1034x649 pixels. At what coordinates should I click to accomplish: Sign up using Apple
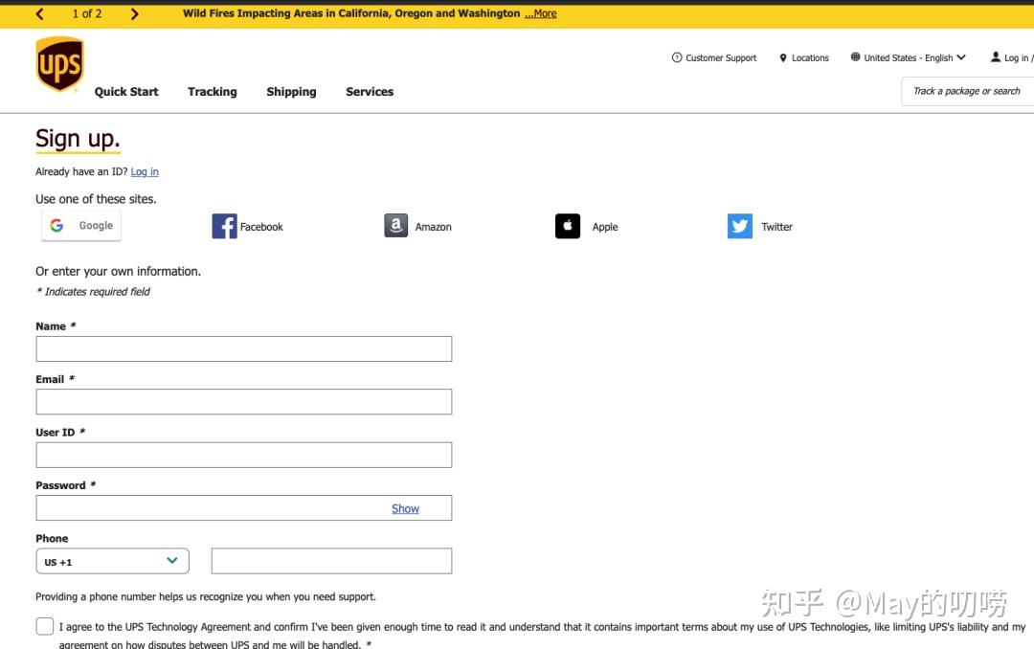[586, 226]
